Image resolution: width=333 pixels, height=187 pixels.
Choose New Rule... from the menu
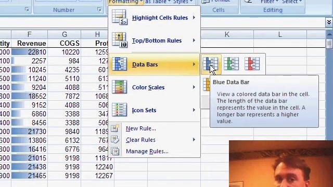[x=154, y=128]
